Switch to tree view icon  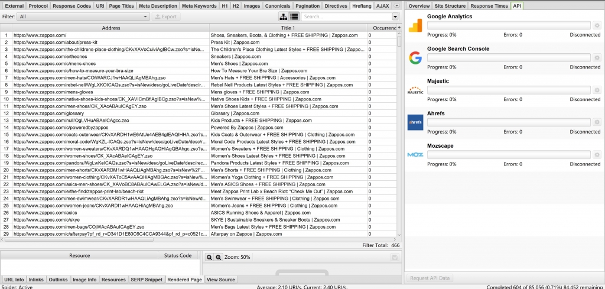(x=284, y=17)
